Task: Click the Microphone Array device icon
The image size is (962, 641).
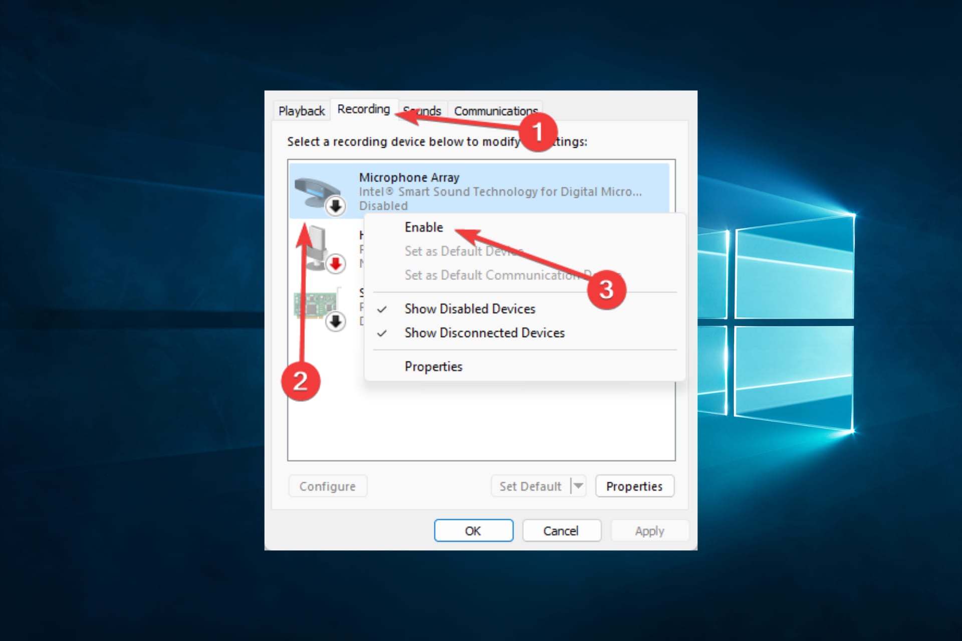Action: pyautogui.click(x=320, y=194)
